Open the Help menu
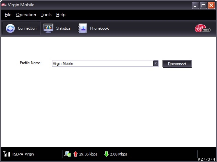Viewport: 217px width, 162px height. pyautogui.click(x=61, y=15)
